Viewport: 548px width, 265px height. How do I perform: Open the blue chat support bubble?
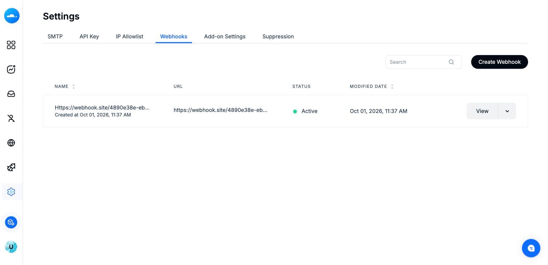[531, 248]
